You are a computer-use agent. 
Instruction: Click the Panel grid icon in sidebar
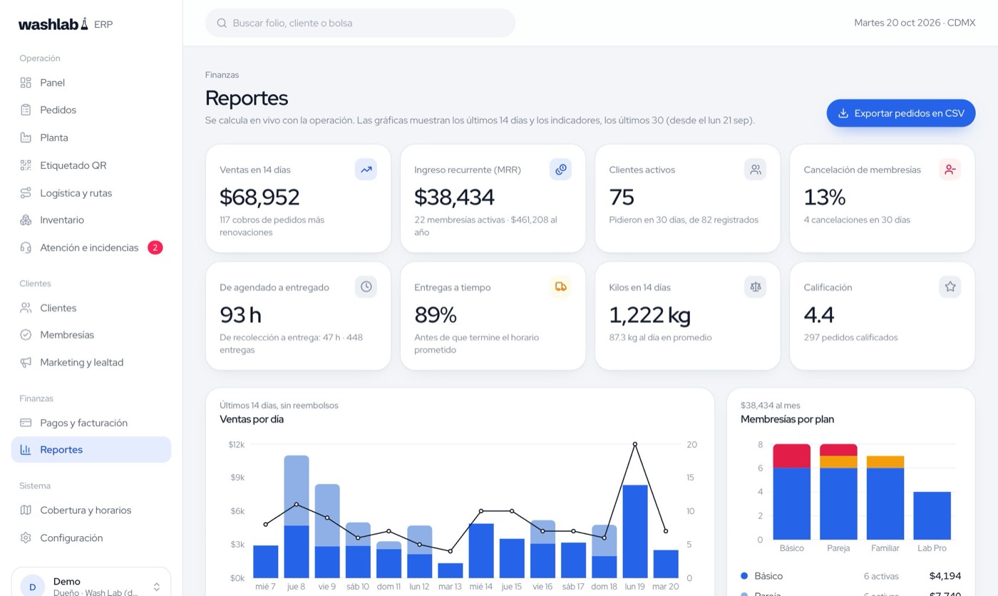26,83
